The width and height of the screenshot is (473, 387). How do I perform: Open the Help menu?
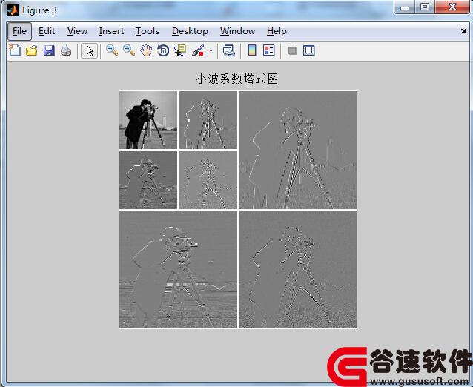point(277,31)
